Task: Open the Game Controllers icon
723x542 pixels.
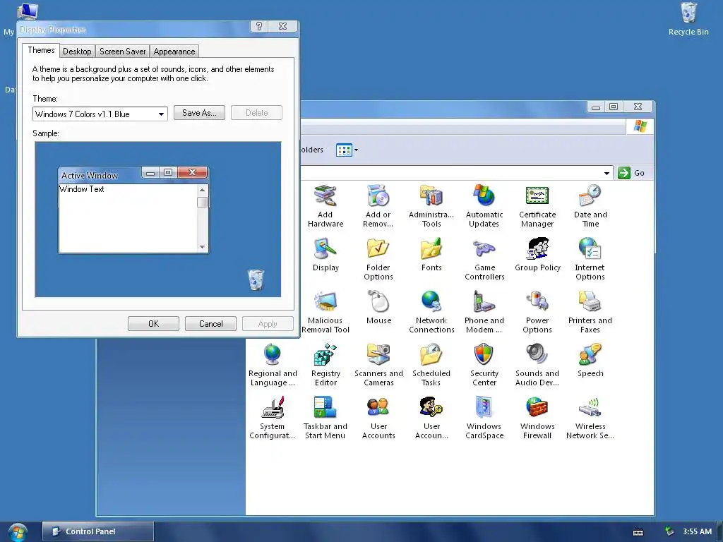Action: [484, 249]
